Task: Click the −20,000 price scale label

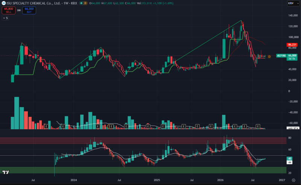Action: coord(293,101)
